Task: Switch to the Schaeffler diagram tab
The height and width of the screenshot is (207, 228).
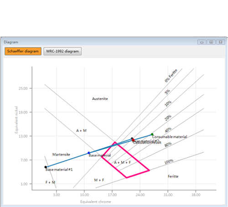Action: (x=23, y=51)
